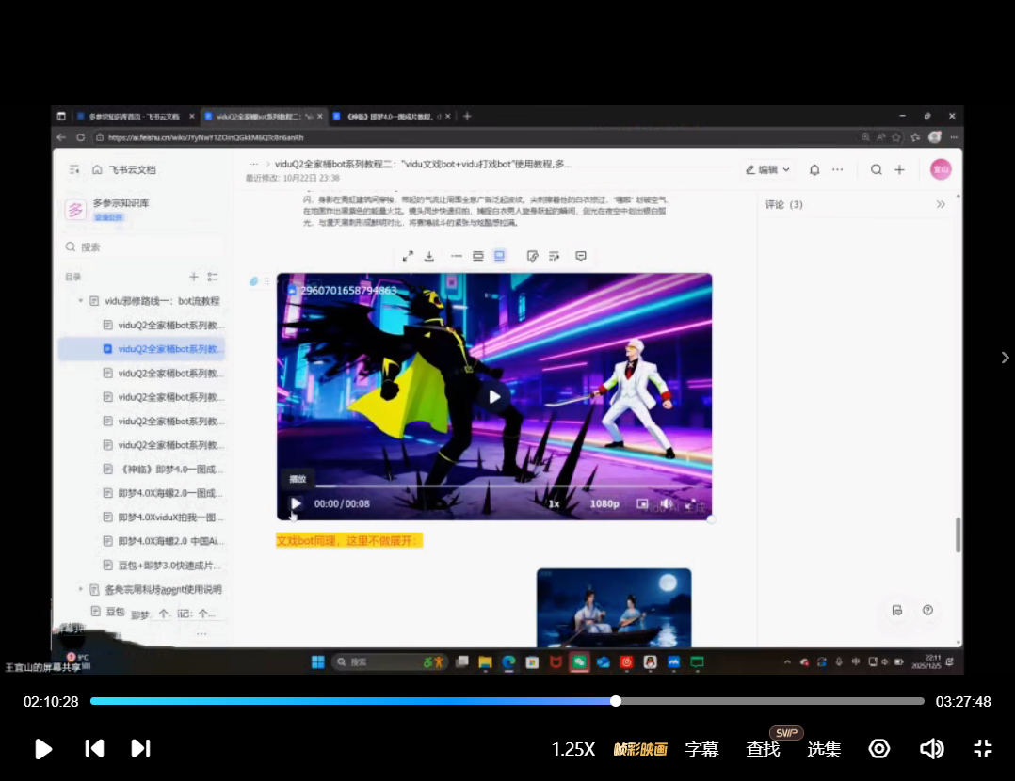1015x781 pixels.
Task: Collapse the 评论 comments panel
Action: (940, 204)
